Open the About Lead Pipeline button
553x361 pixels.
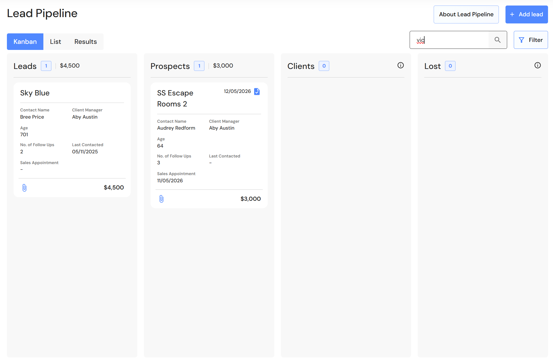click(466, 14)
